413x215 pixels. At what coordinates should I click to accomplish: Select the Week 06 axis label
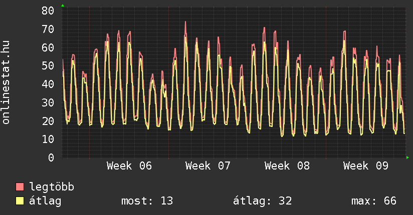[x=129, y=166]
